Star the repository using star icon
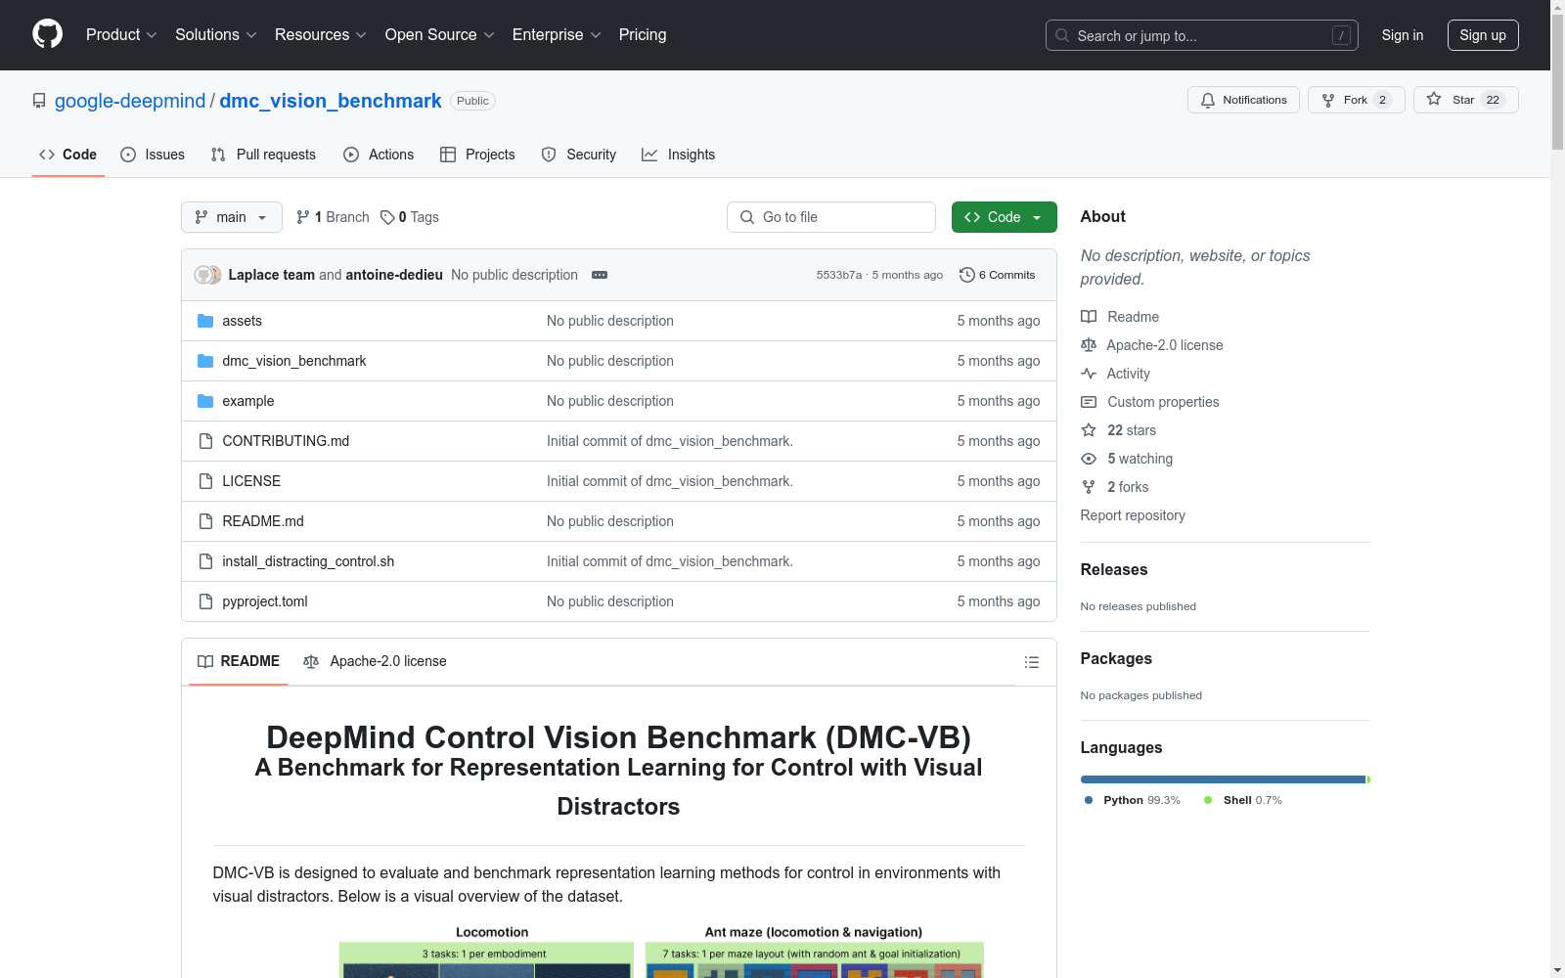 [1434, 99]
